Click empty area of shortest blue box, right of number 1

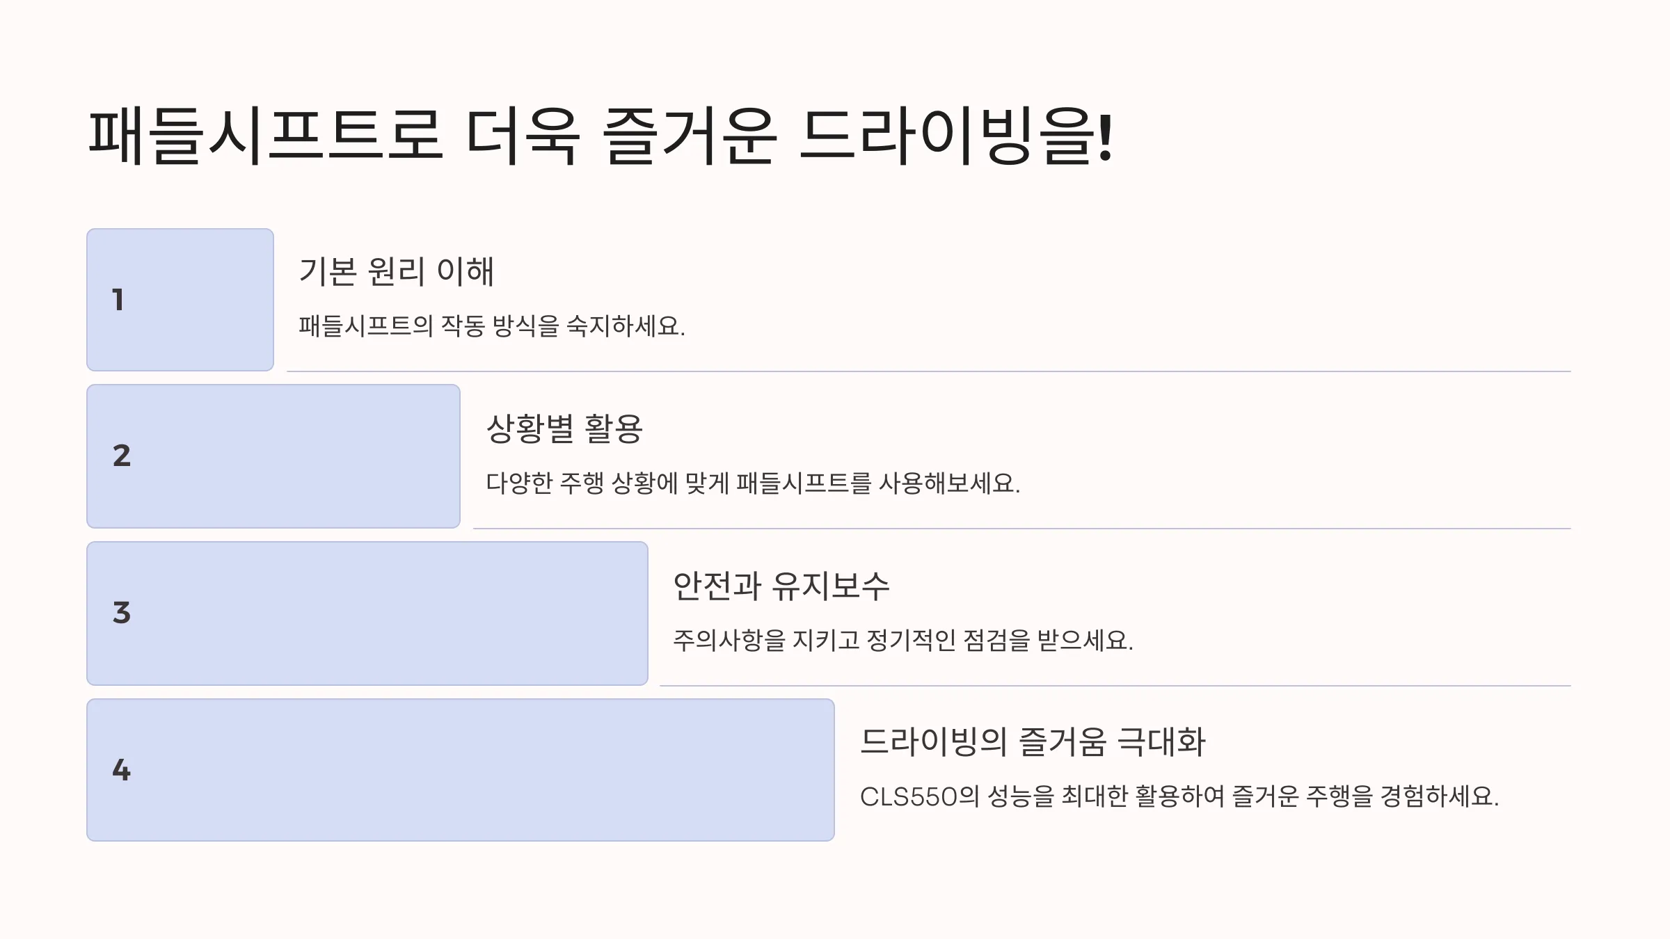coord(202,300)
